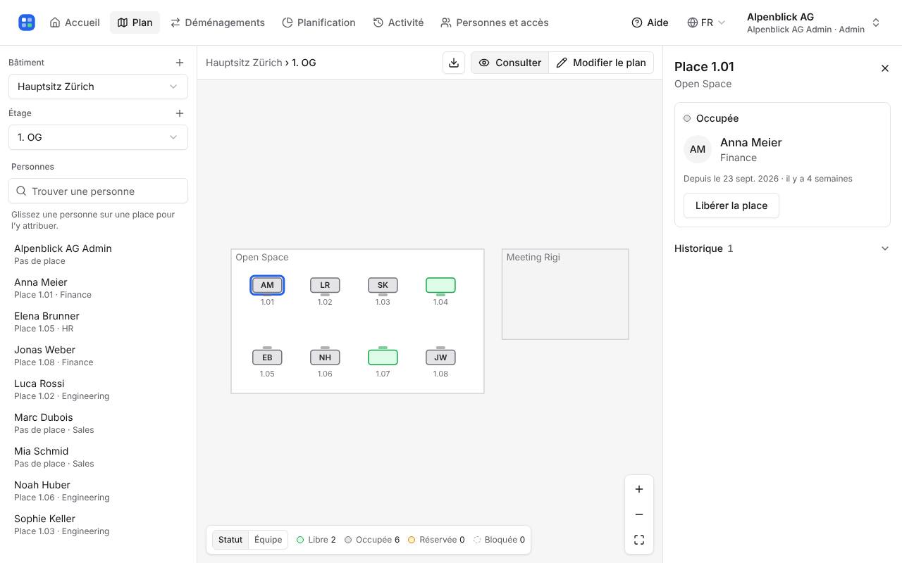Select desk 1.01 marked AM

(x=267, y=285)
